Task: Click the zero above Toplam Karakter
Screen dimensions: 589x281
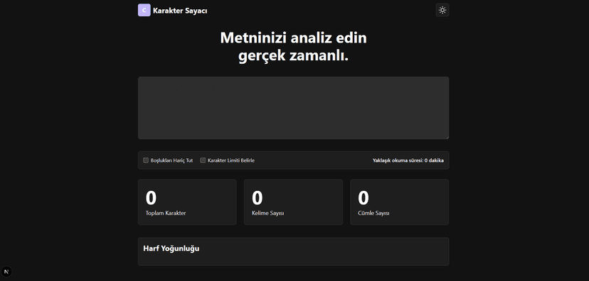Action: click(151, 198)
